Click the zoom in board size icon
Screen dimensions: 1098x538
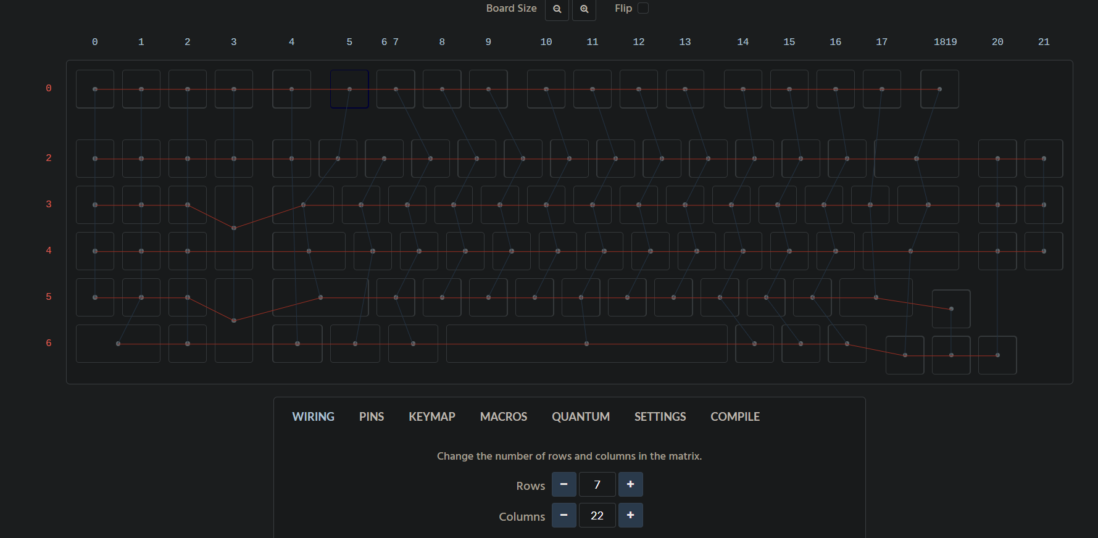584,9
